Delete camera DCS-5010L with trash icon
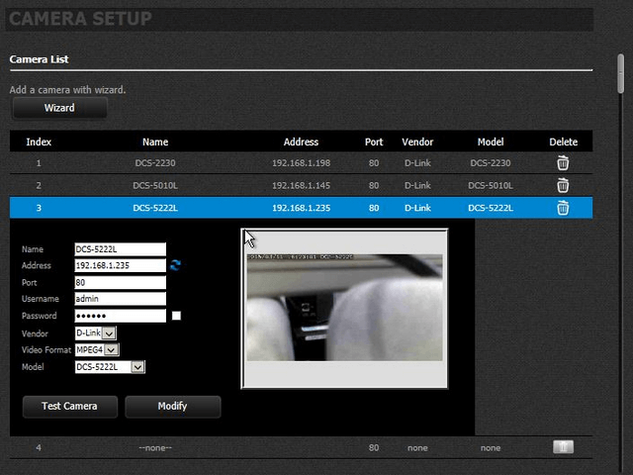The width and height of the screenshot is (633, 475). click(x=563, y=185)
